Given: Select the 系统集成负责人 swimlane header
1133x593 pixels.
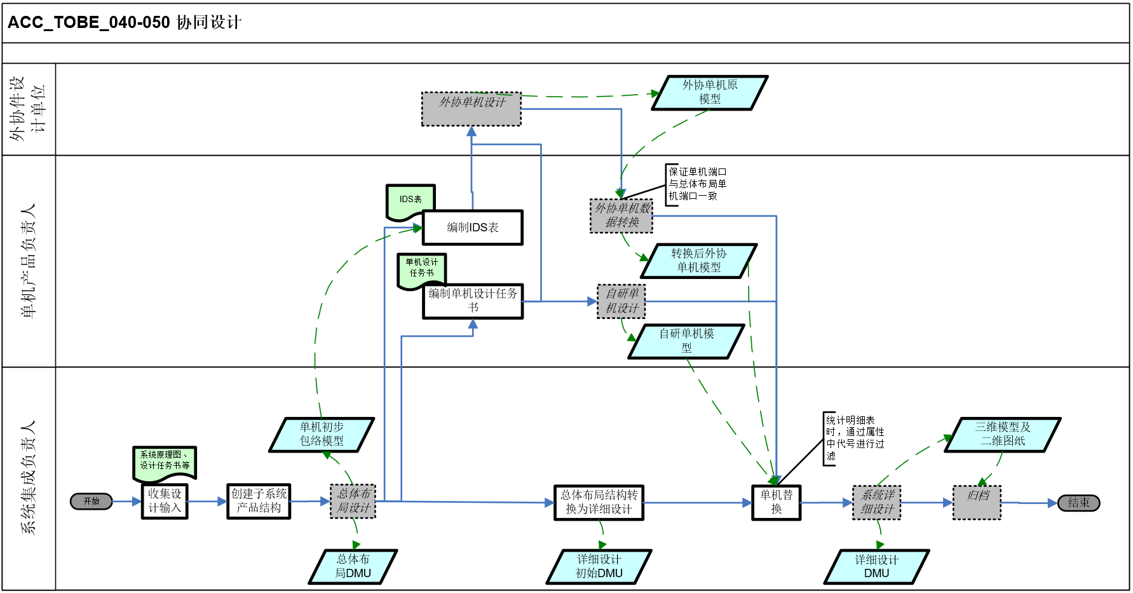Looking at the screenshot, I should (29, 478).
